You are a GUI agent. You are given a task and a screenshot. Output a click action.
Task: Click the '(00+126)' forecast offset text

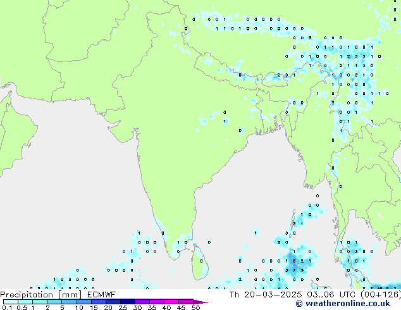381,295
